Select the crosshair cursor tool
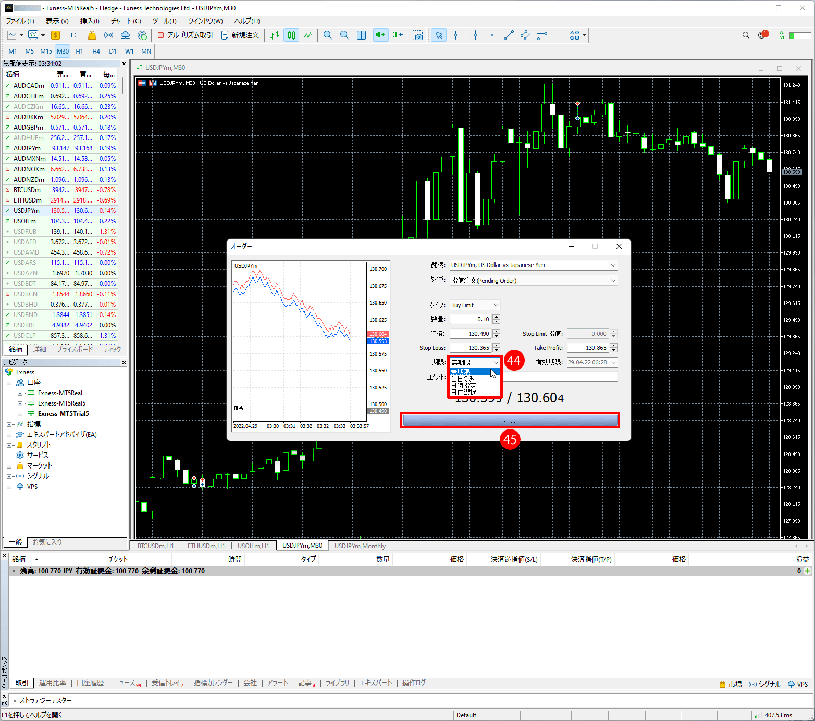Image resolution: width=815 pixels, height=721 pixels. pyautogui.click(x=455, y=35)
